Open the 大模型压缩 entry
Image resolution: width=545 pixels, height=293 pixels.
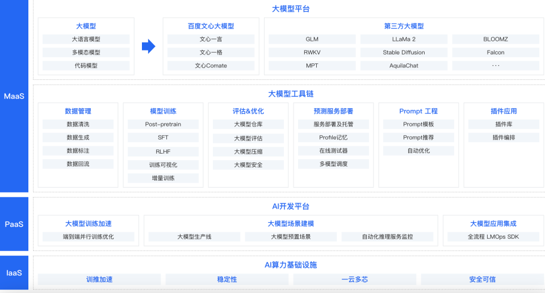[x=248, y=152]
